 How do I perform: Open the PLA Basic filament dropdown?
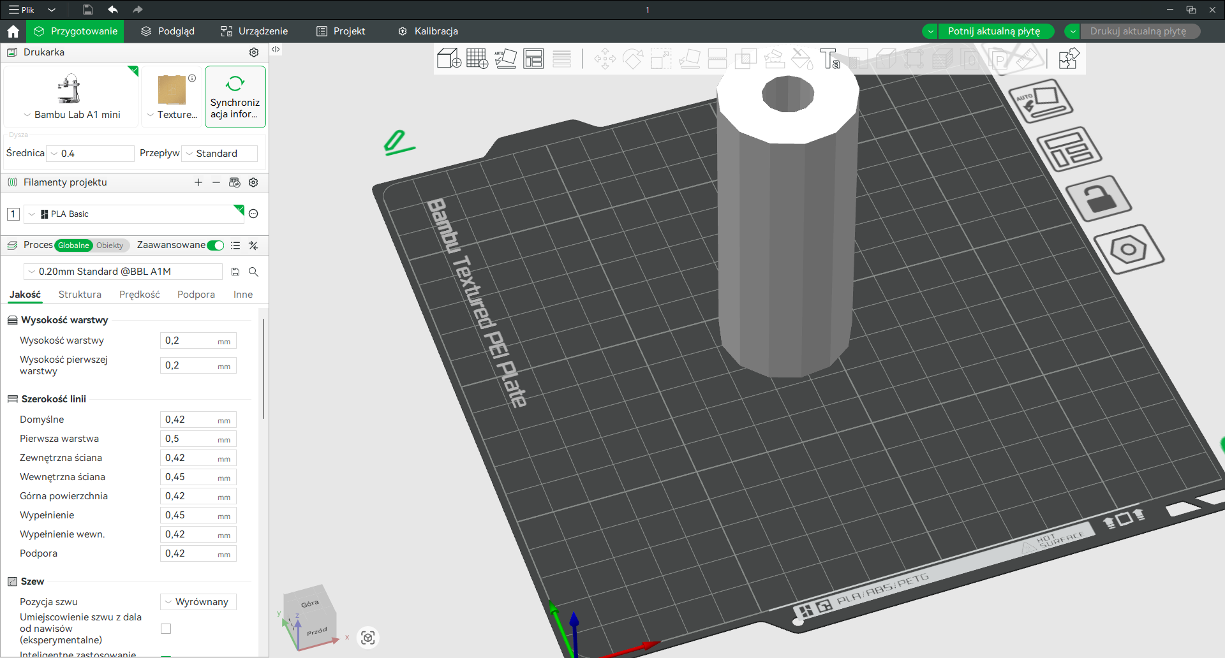134,214
